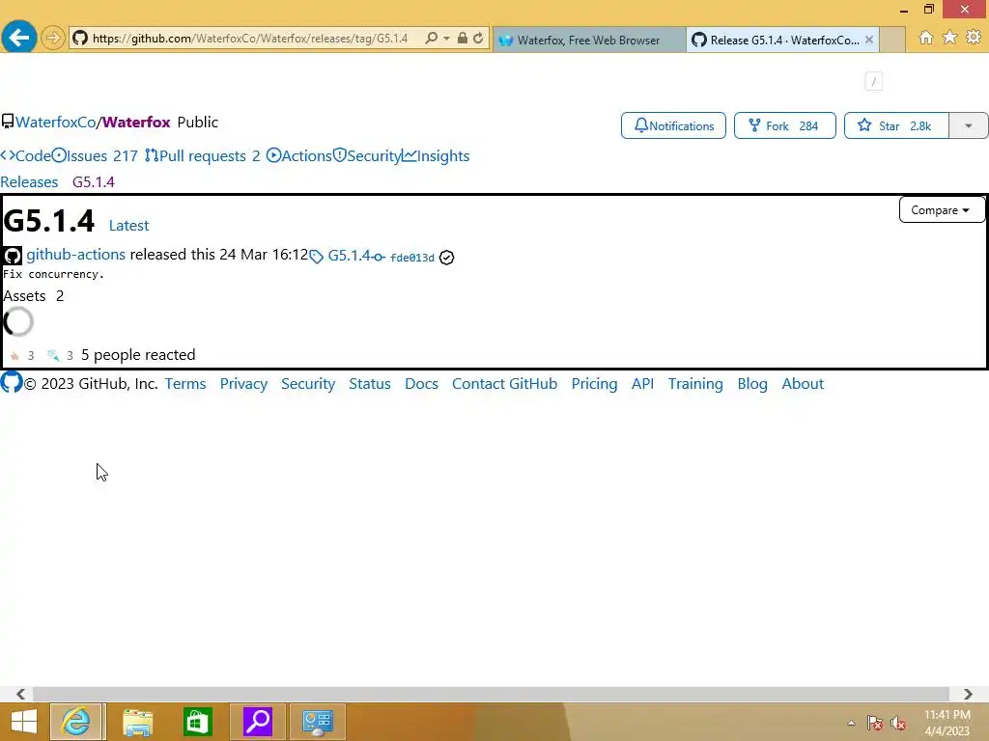Refresh the page with reload icon

pyautogui.click(x=478, y=39)
